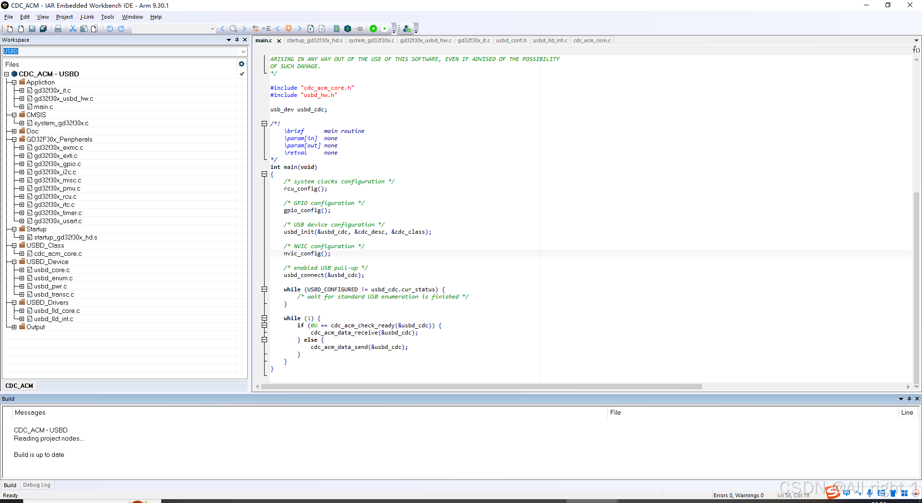Viewport: 922px width, 503px height.
Task: Click the Next Bookmark arrow icon
Action: pyautogui.click(x=299, y=29)
